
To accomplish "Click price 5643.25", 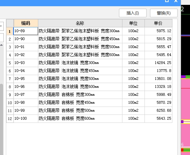I will [x=158, y=119].
